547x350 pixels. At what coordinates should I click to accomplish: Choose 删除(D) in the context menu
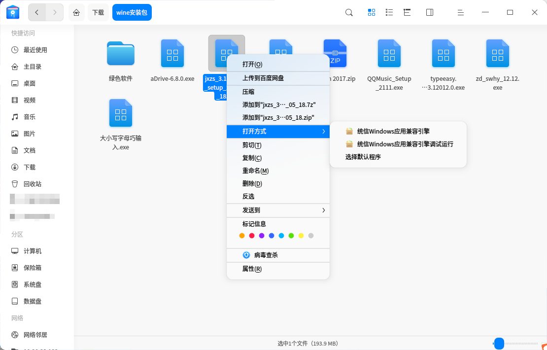coord(278,183)
